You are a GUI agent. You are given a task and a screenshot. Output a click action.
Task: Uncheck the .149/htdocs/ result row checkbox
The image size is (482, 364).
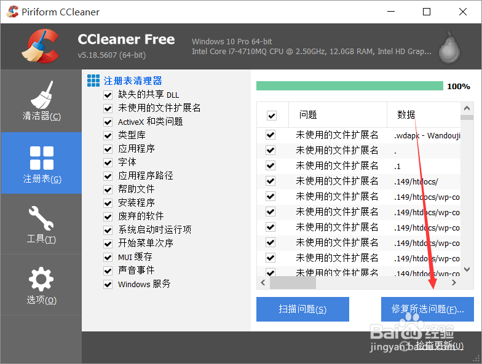[x=271, y=181]
